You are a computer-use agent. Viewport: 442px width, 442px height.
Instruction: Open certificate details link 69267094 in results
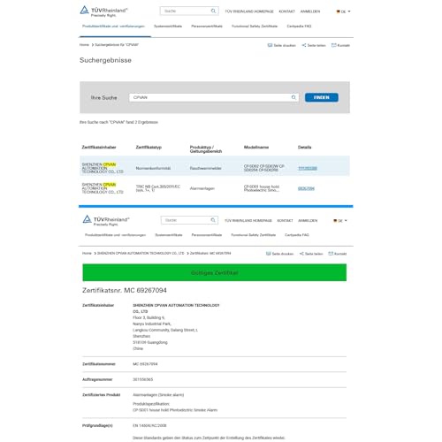tap(306, 188)
